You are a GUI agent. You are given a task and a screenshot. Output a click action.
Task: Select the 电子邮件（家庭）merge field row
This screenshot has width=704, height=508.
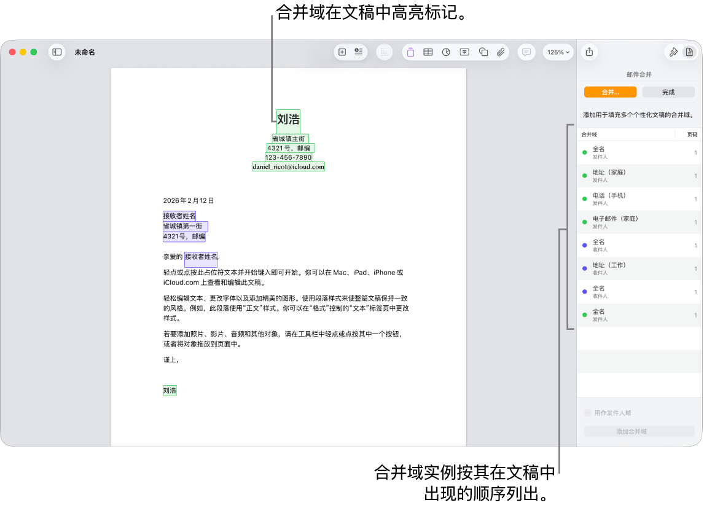(x=639, y=222)
